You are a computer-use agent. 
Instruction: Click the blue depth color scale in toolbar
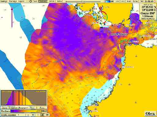[108, 1]
